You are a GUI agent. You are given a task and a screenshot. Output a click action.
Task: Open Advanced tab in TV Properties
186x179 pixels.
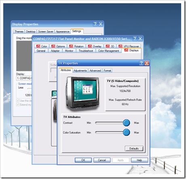pyautogui.click(x=95, y=70)
